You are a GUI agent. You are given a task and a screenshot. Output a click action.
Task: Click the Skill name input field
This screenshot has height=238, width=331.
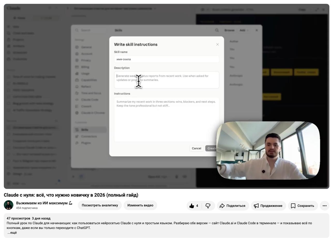click(167, 59)
